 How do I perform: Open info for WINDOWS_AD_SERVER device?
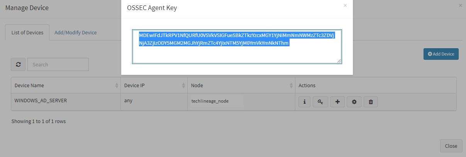pos(304,102)
